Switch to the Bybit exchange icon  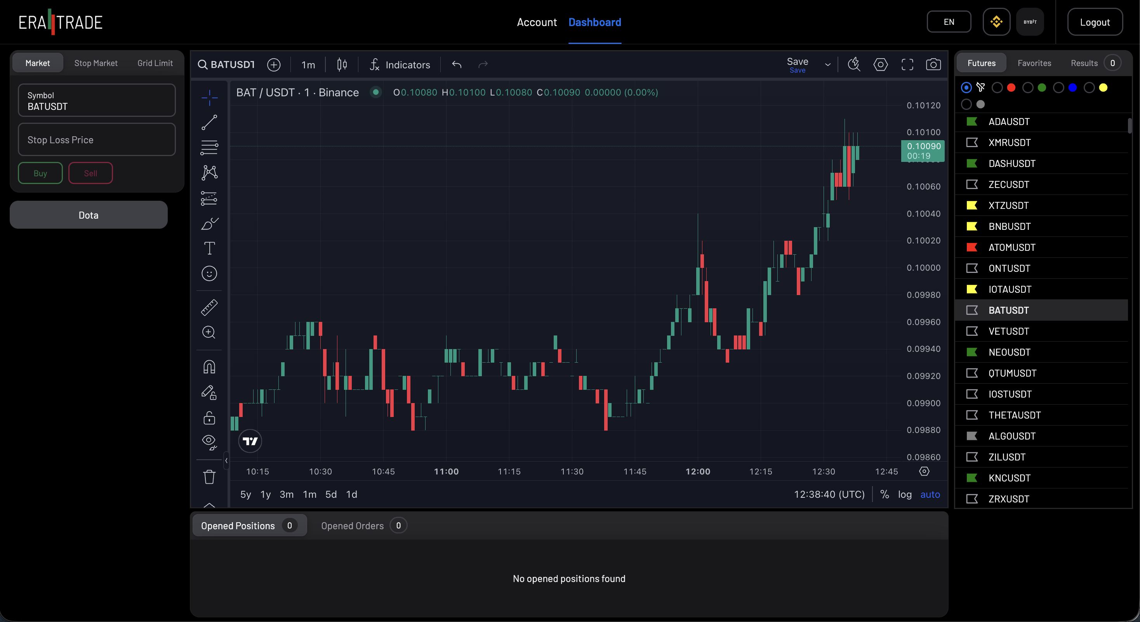pyautogui.click(x=1030, y=22)
